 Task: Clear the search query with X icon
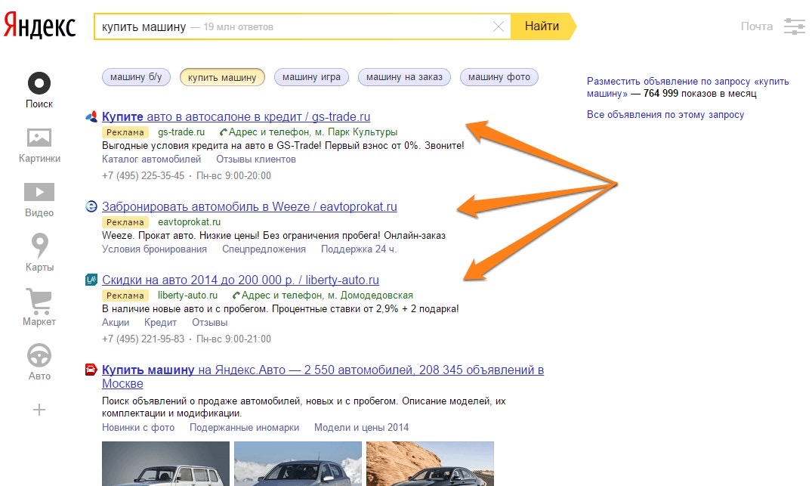(498, 26)
